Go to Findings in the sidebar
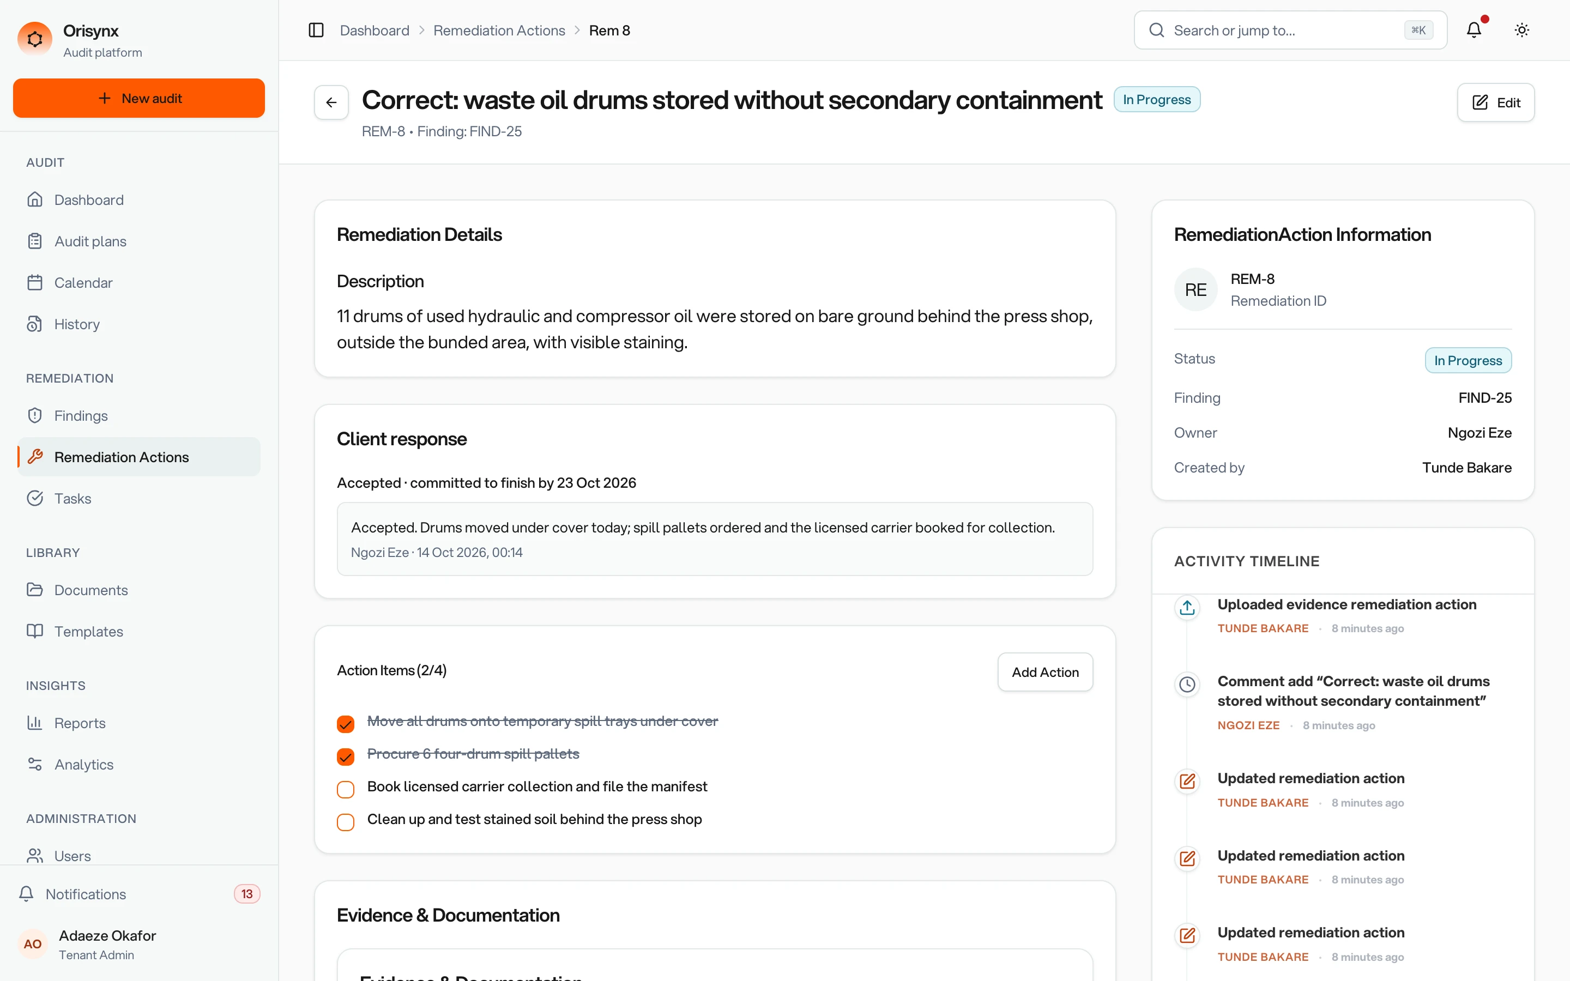Image resolution: width=1570 pixels, height=981 pixels. 139,416
